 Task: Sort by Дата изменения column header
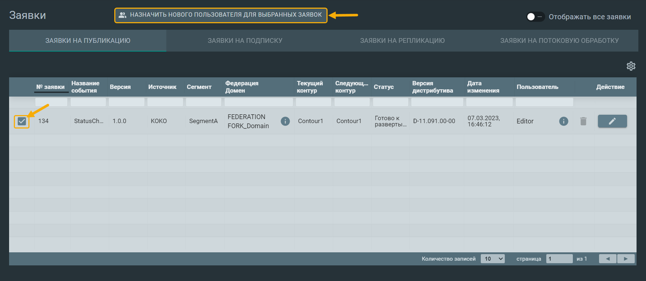[x=483, y=87]
